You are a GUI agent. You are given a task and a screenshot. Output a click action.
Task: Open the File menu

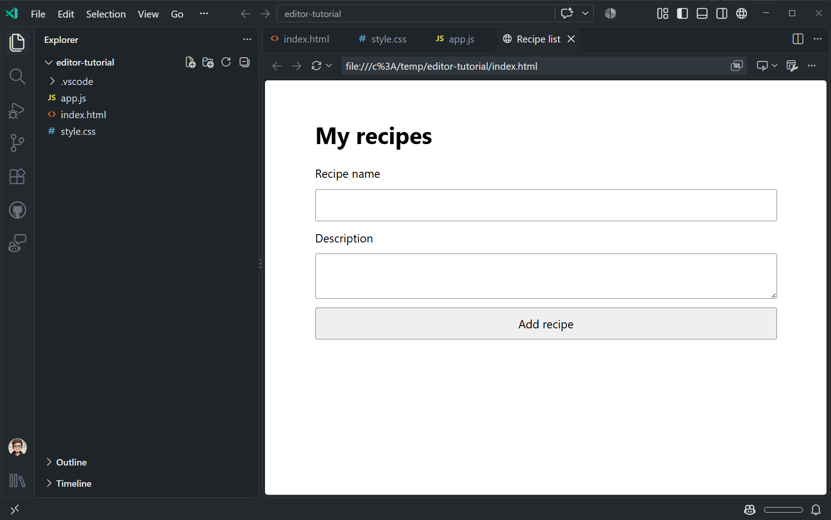click(x=38, y=14)
